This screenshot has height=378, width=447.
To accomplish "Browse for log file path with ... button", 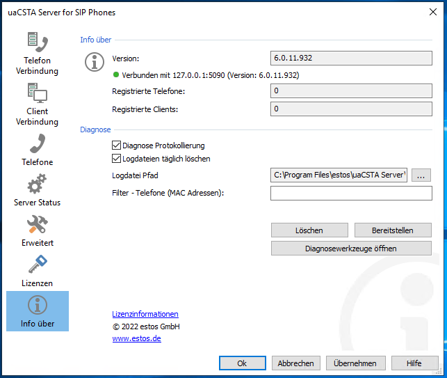I will click(421, 175).
